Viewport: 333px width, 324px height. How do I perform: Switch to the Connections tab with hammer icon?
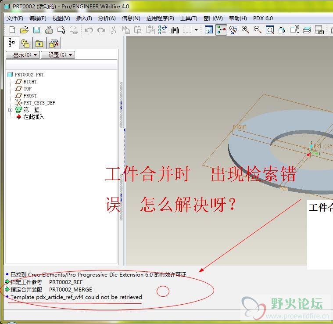[54, 43]
